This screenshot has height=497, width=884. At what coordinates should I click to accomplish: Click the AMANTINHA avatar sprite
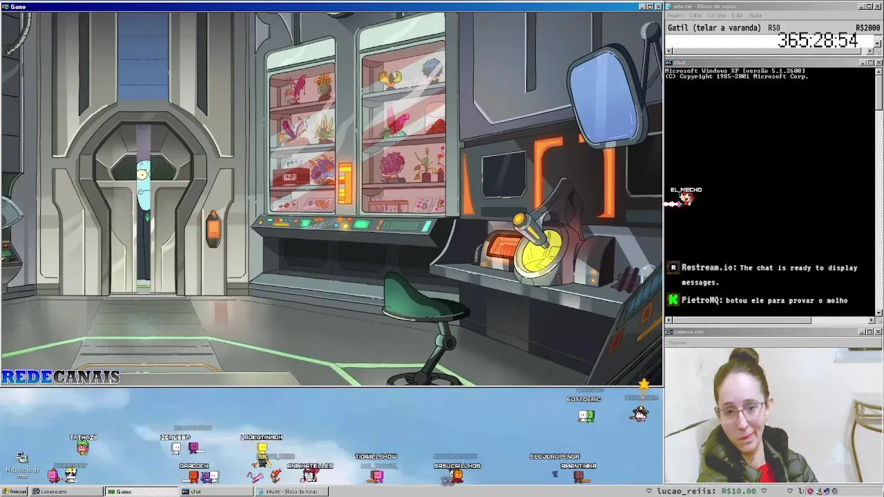(579, 476)
